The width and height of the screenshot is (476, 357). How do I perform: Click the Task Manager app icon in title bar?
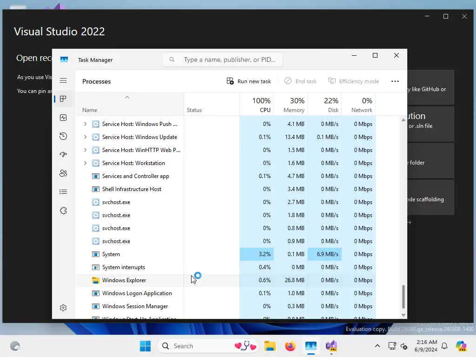tap(64, 59)
